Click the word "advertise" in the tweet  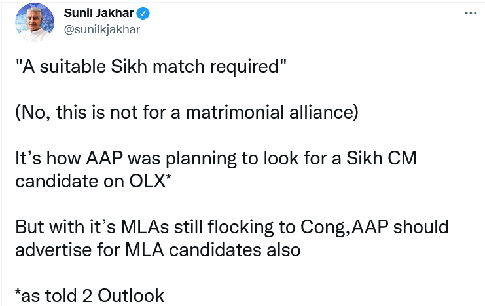(53, 250)
